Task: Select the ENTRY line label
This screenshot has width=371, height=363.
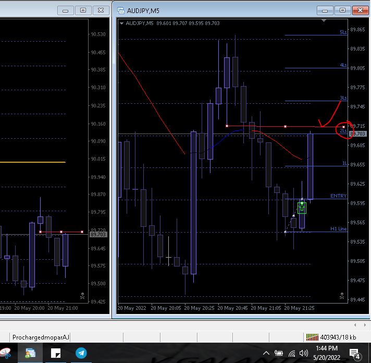Action: click(338, 196)
